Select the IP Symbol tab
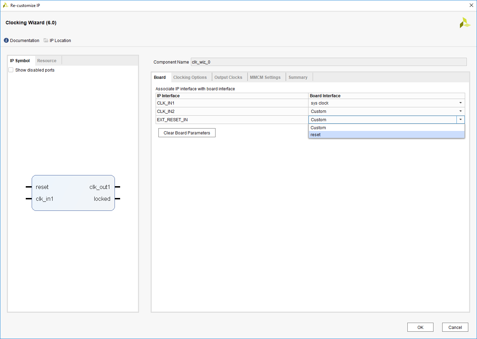477x339 pixels. click(20, 61)
